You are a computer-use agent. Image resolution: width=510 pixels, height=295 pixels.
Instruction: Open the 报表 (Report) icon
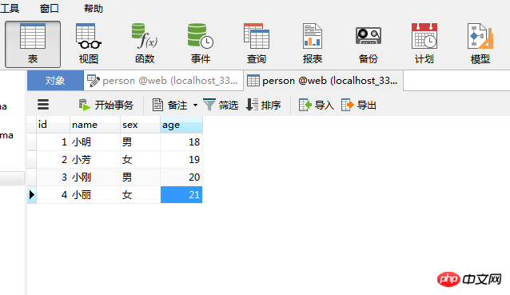coord(313,44)
